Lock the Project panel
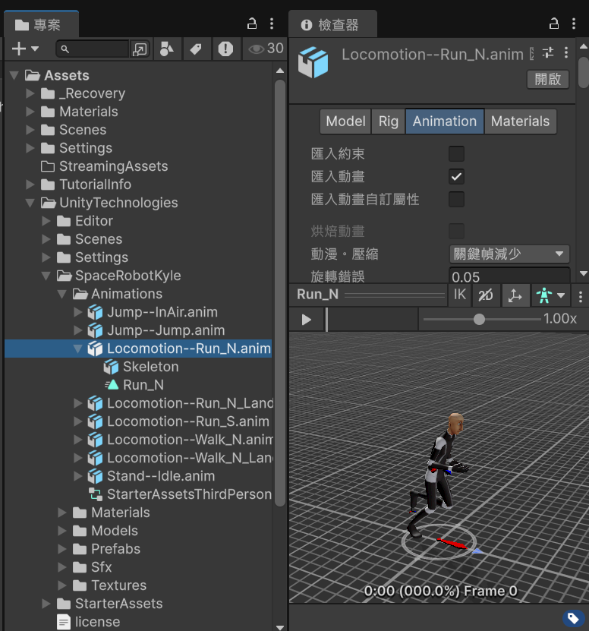Image resolution: width=589 pixels, height=631 pixels. pos(252,24)
